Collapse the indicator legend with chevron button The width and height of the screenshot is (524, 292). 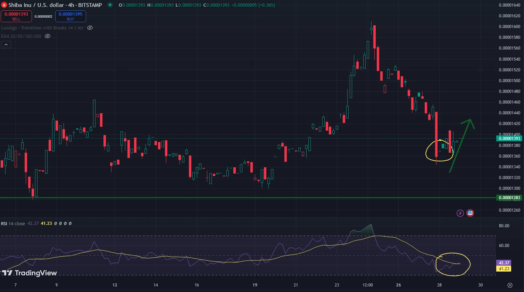[x=6, y=44]
